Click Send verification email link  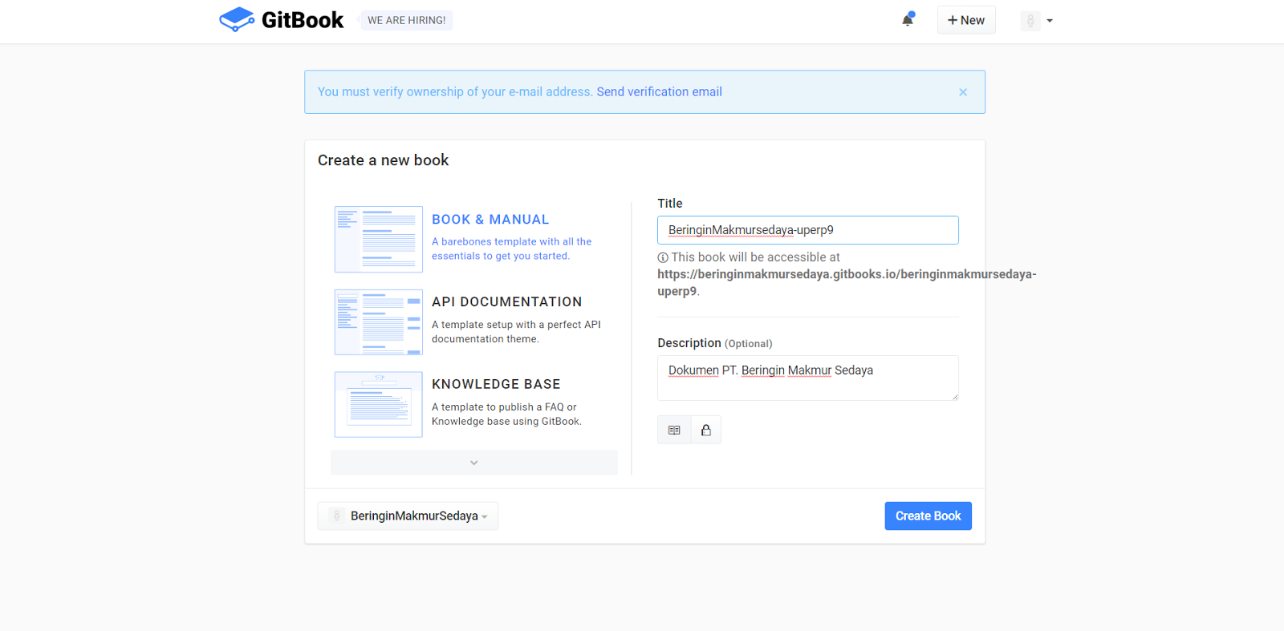point(659,91)
